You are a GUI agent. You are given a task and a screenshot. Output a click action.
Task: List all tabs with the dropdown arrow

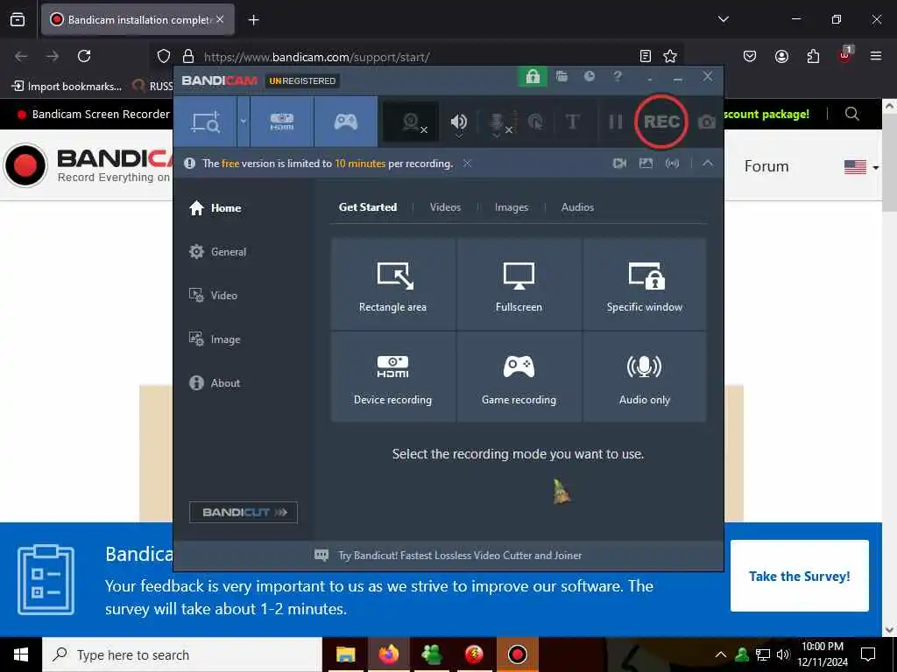pyautogui.click(x=723, y=19)
